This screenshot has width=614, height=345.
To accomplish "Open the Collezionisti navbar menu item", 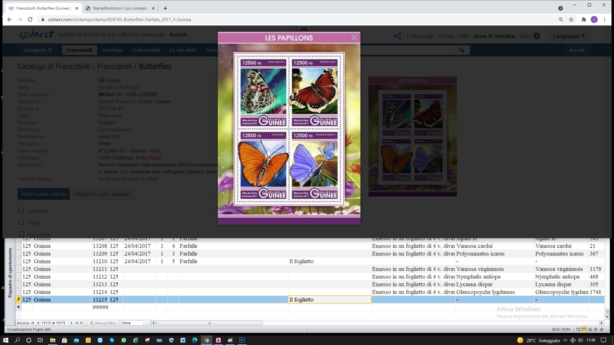I will [146, 50].
